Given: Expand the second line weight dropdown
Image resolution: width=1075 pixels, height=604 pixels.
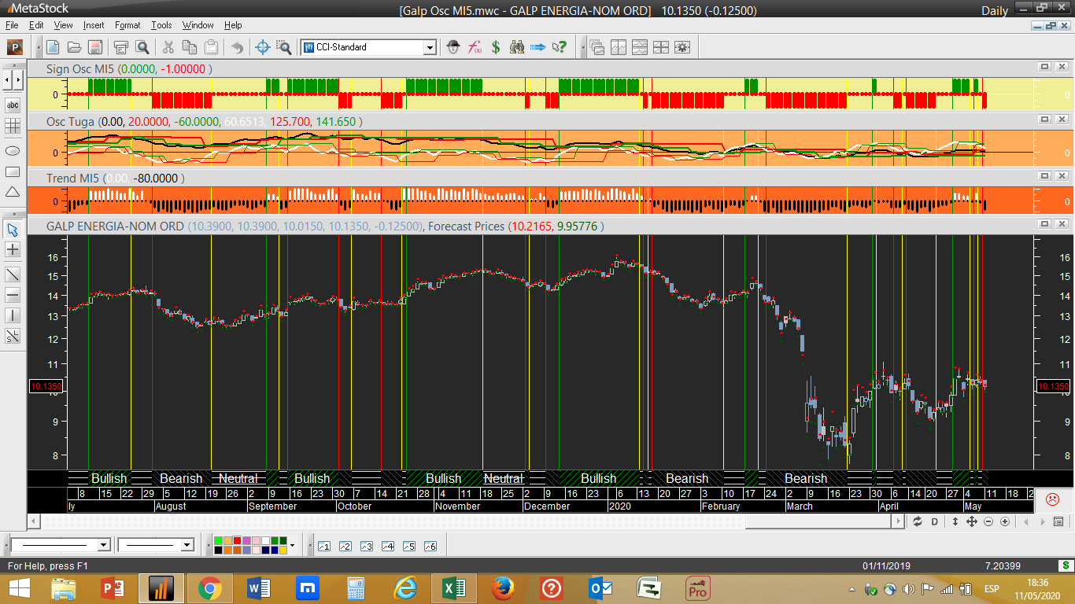Looking at the screenshot, I should [x=187, y=545].
